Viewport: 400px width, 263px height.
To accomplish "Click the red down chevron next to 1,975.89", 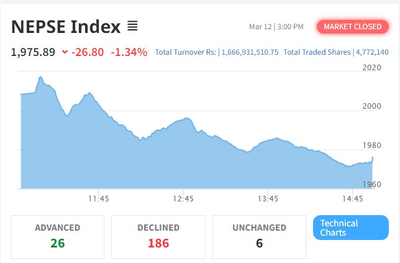I will 65,52.
